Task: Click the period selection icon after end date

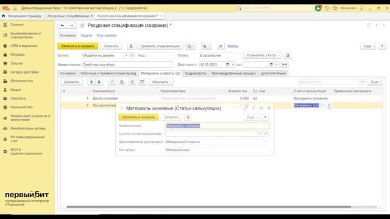Action: coord(285,64)
